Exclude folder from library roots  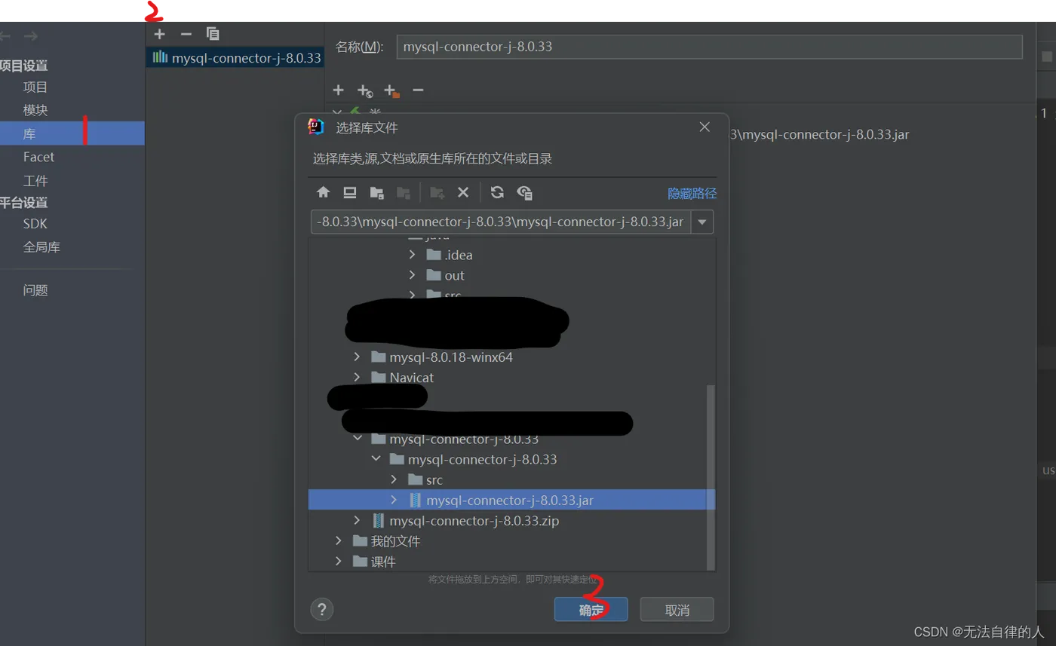[391, 91]
